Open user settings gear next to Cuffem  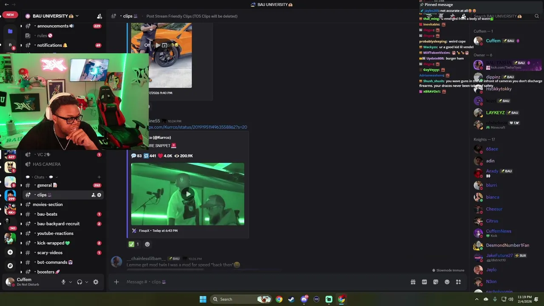[x=96, y=282]
